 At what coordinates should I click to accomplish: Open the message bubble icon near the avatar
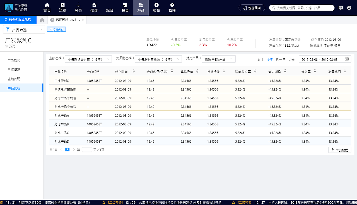tap(341, 8)
